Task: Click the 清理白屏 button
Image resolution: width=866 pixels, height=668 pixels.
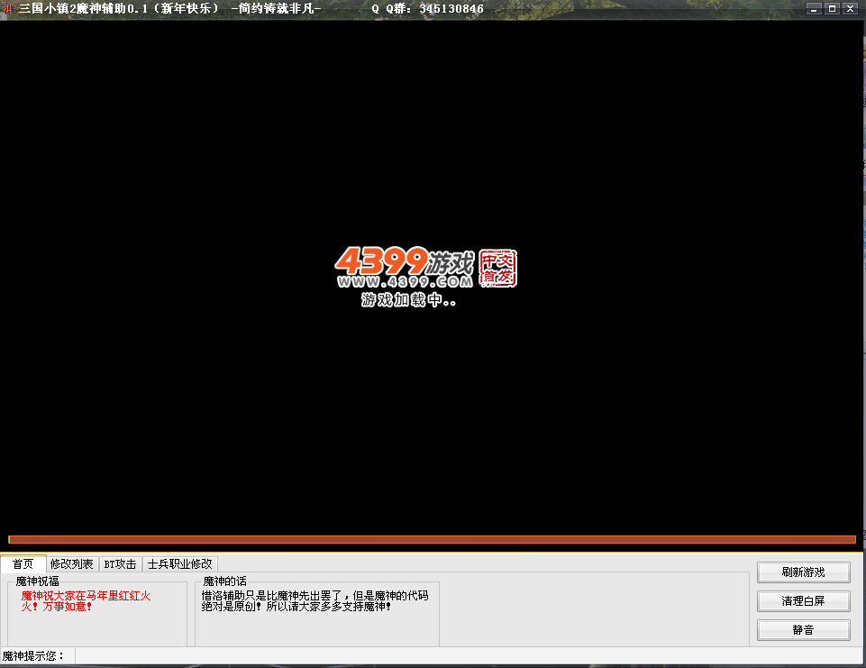Action: (x=803, y=601)
